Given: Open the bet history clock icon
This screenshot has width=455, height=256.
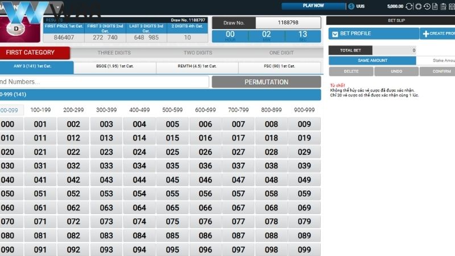Looking at the screenshot, I should point(427,7).
